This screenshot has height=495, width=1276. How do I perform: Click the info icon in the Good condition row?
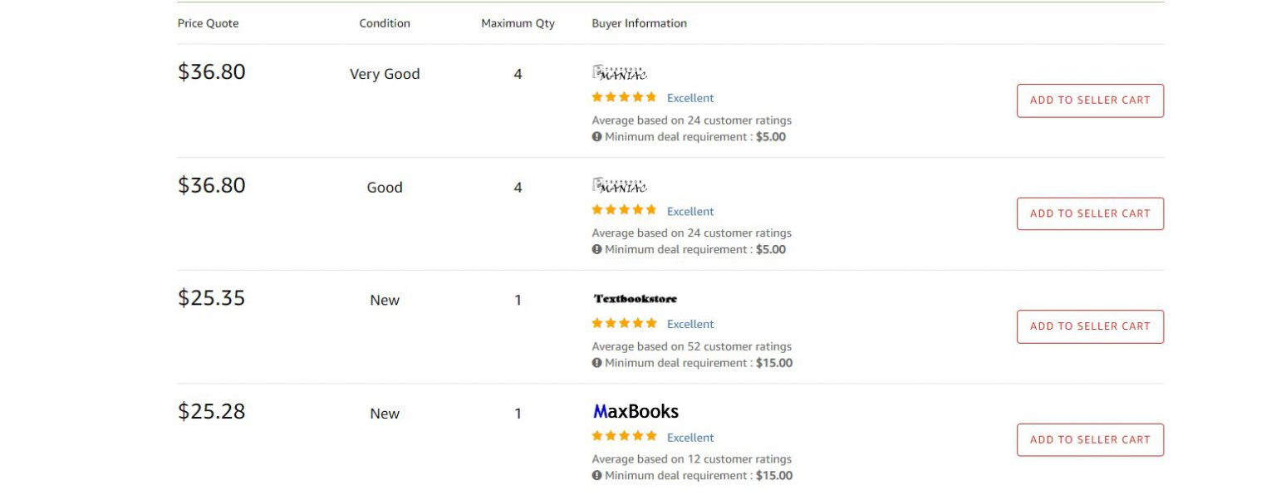pyautogui.click(x=596, y=249)
